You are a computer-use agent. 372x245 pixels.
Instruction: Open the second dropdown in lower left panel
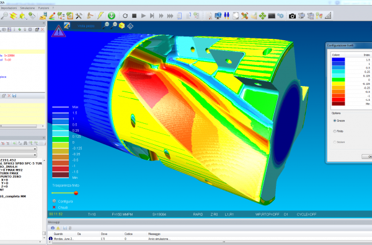(19, 155)
